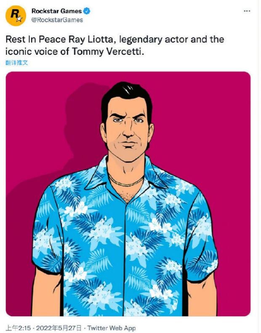Image resolution: width=261 pixels, height=333 pixels.
Task: Open the Rockstar Games profile avatar
Action: point(16,16)
